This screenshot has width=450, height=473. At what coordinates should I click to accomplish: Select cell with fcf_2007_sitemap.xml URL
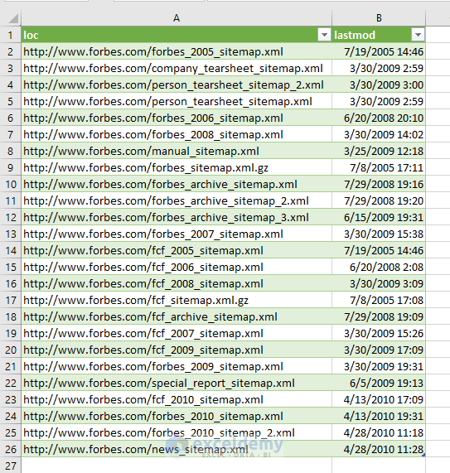point(177,333)
